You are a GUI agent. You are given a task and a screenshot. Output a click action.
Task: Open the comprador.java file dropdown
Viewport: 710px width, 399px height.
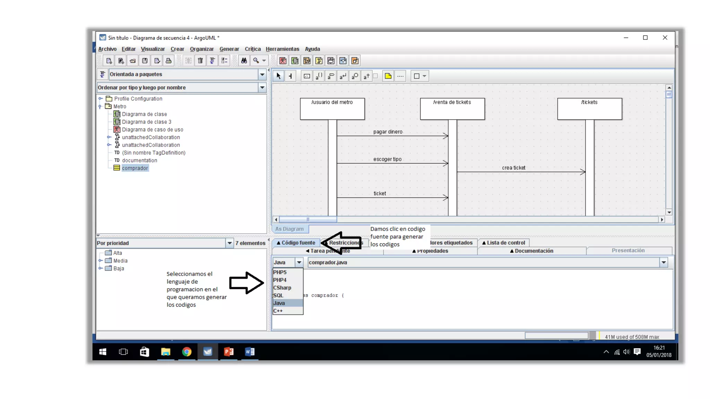pyautogui.click(x=664, y=263)
